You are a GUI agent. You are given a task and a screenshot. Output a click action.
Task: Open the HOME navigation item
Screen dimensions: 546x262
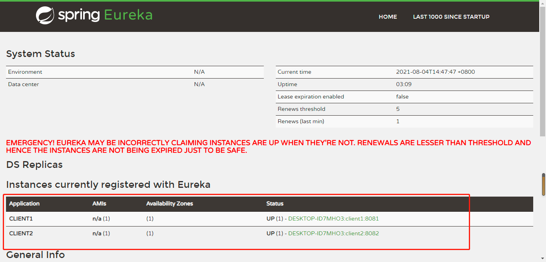pyautogui.click(x=388, y=17)
